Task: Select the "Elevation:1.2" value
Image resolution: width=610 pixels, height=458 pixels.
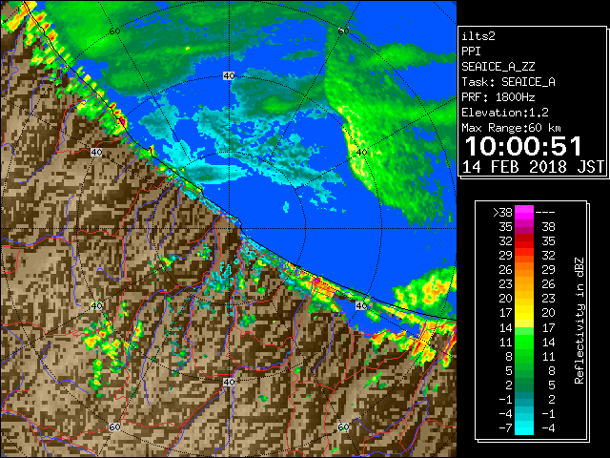Action: (x=505, y=113)
